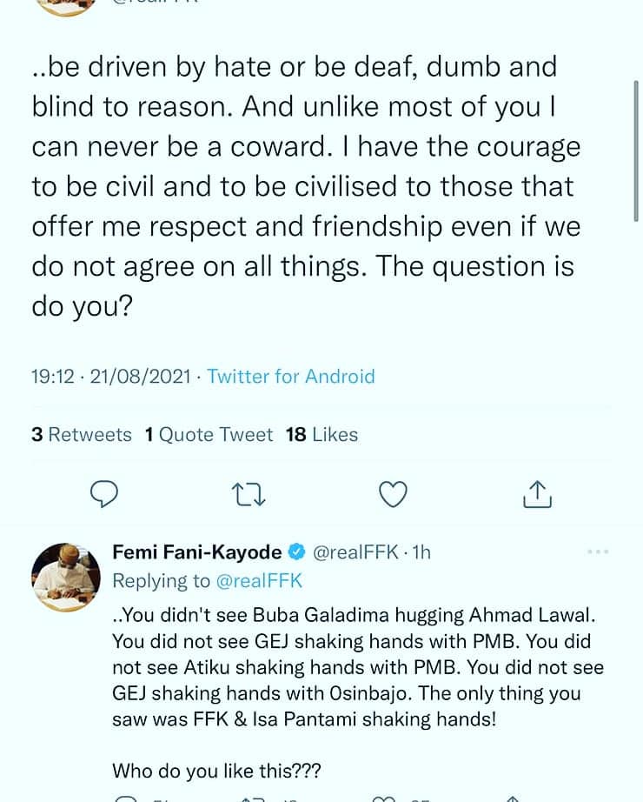Open the @realFFK handle beside name

(355, 552)
